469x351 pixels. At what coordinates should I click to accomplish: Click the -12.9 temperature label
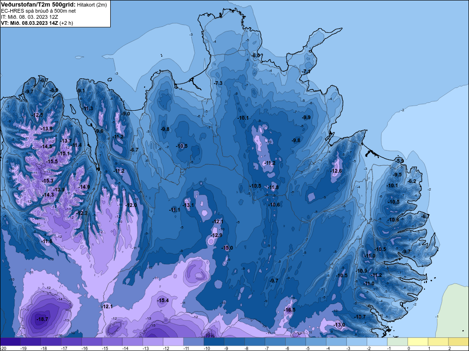point(216,235)
